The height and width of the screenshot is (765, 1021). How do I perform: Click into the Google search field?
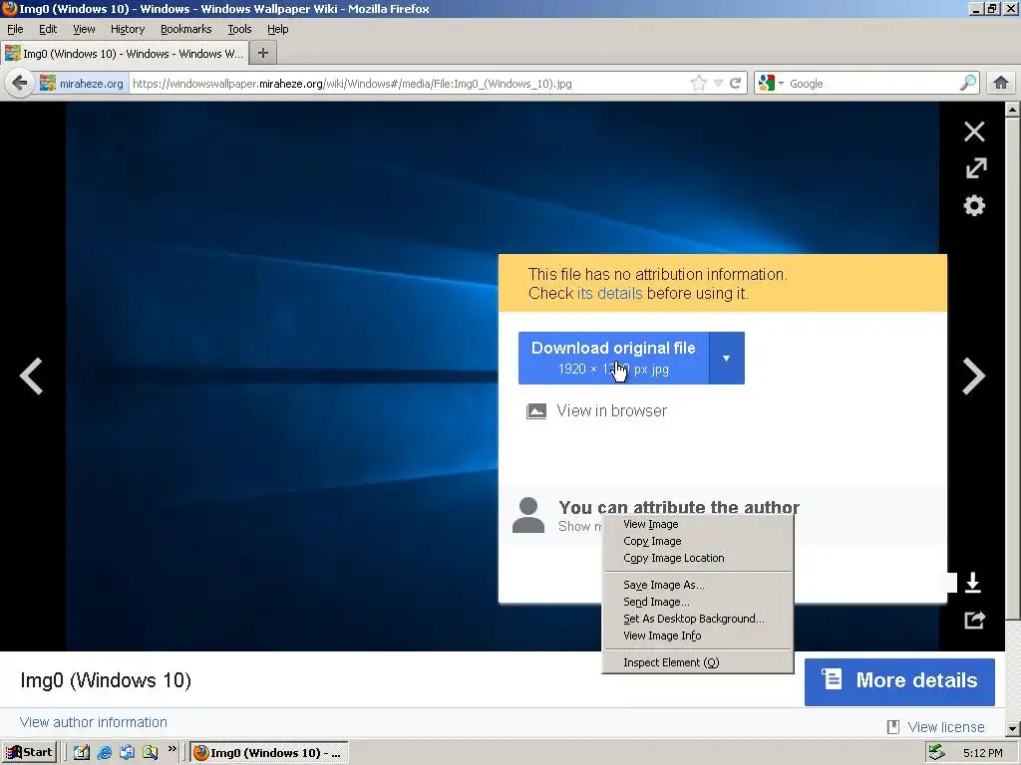[872, 84]
